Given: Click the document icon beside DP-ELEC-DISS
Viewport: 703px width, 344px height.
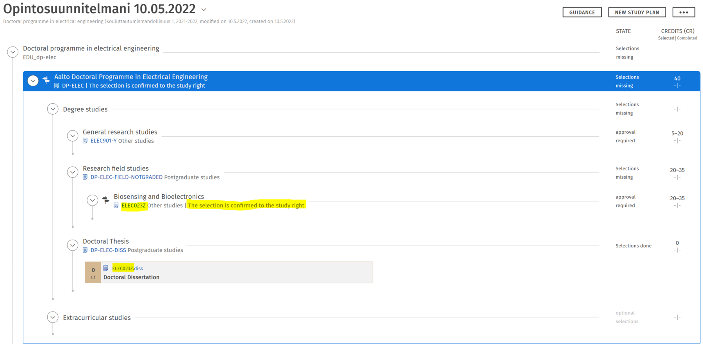Looking at the screenshot, I should pyautogui.click(x=85, y=250).
